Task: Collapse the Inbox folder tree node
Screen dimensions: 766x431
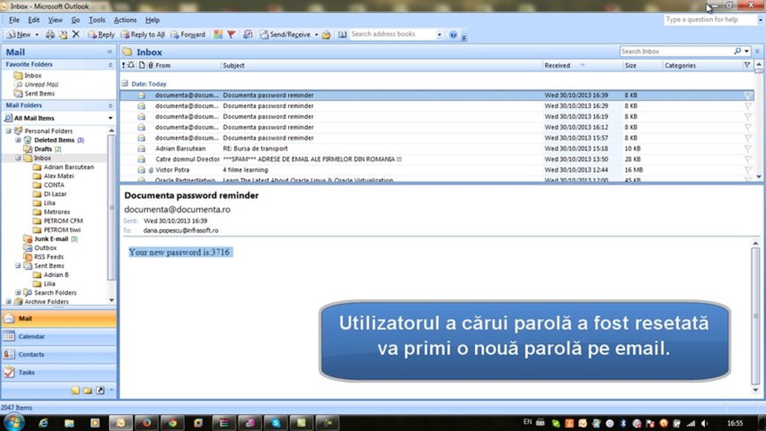Action: pos(18,158)
